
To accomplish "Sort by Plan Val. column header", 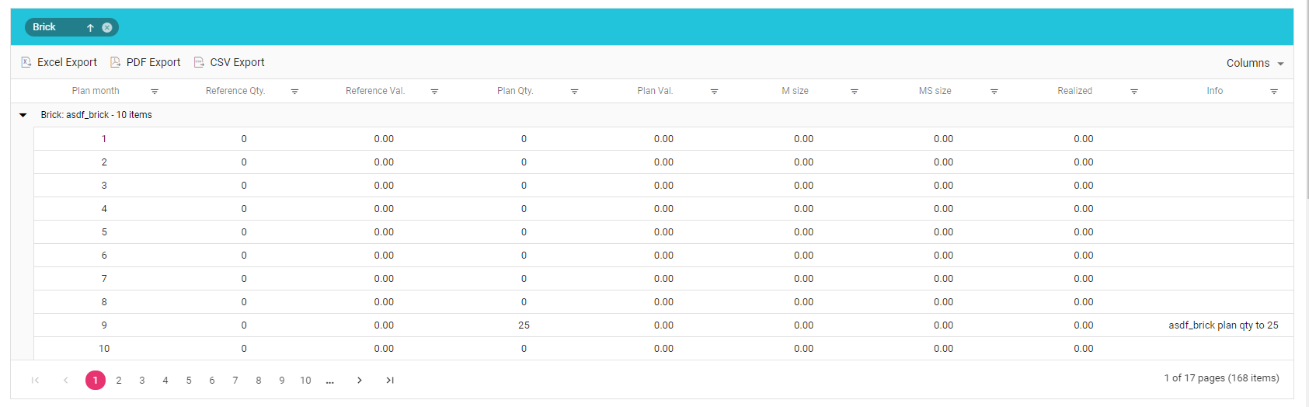I will pos(655,91).
